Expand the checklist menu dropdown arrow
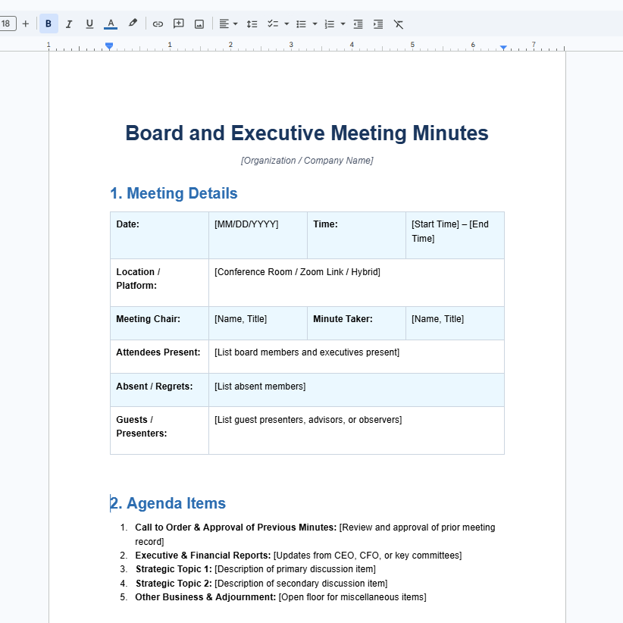Viewport: 623px width, 623px height. tap(286, 23)
